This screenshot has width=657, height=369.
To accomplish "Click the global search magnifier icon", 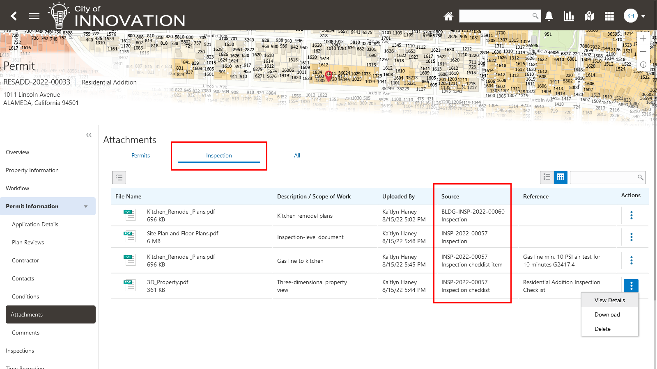I will (x=535, y=16).
